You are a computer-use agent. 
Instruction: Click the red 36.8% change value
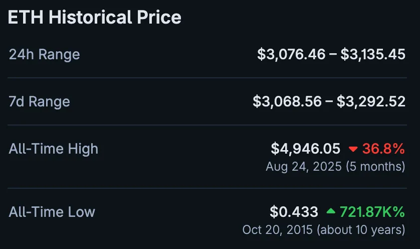pos(383,149)
